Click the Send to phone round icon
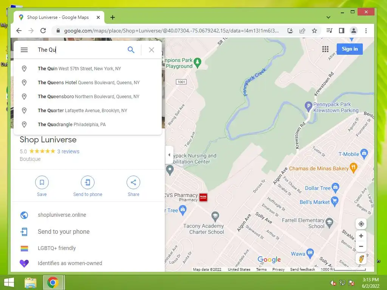The width and height of the screenshot is (387, 290). [x=88, y=182]
